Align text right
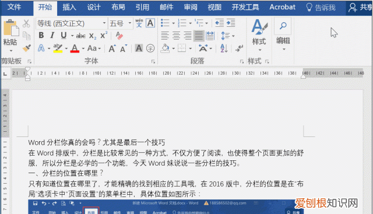This screenshot has height=214, width=373. point(188,36)
